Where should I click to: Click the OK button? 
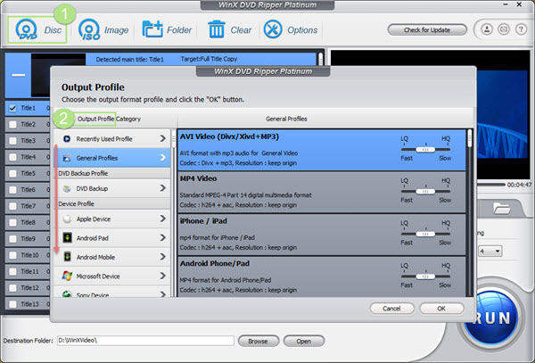tap(441, 309)
